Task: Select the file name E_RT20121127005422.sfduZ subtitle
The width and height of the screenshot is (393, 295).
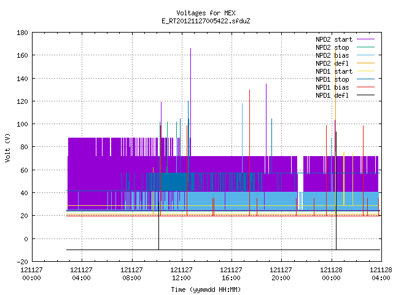Action: 206,21
